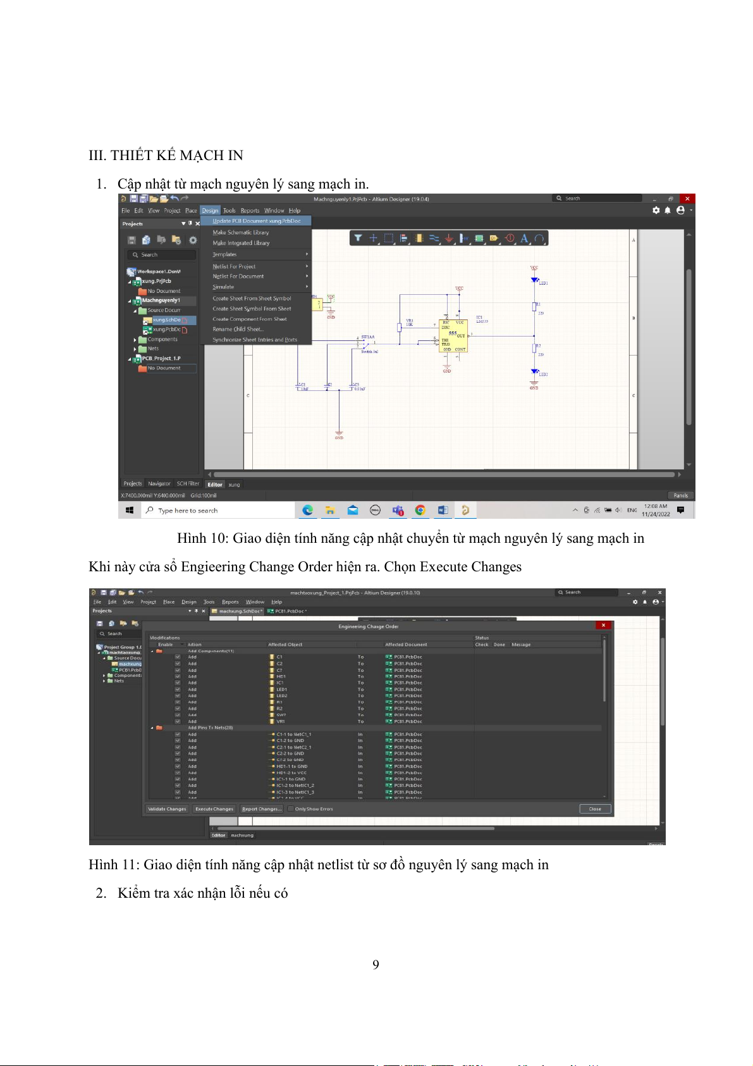Switch to the Navigator panel tab

point(159,483)
